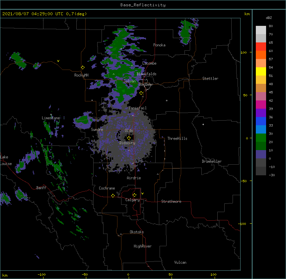
Task: Click the Base_Reflectivity title text
Action: pos(143,5)
